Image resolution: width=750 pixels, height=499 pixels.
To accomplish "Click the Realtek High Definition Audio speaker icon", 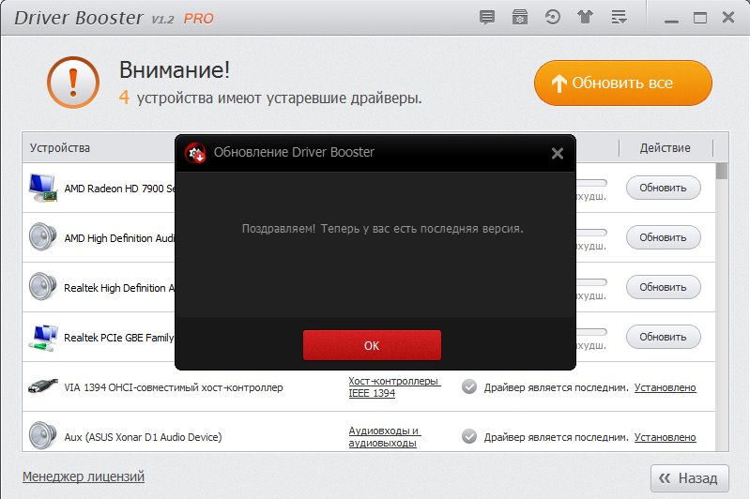I will click(42, 286).
